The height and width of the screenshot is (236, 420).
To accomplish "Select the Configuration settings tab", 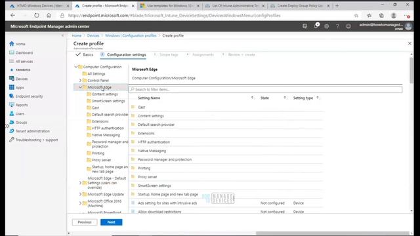I will 123,54.
